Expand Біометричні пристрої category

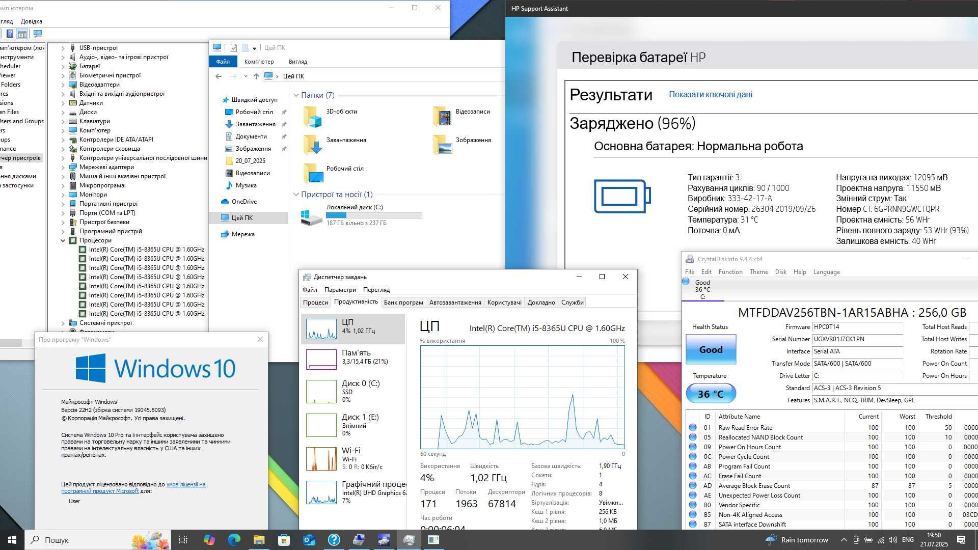point(63,75)
